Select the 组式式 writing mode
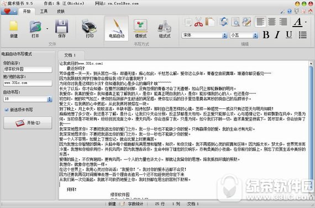This screenshot has height=208, width=315. tap(165, 28)
